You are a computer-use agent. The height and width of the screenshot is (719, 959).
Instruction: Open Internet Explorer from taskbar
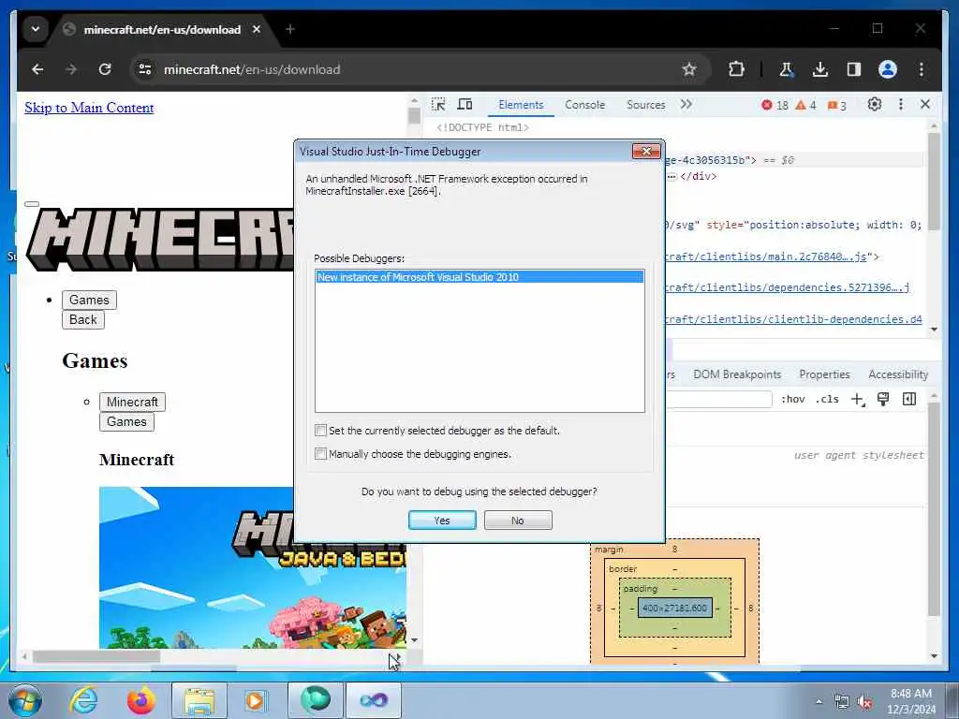pyautogui.click(x=83, y=700)
